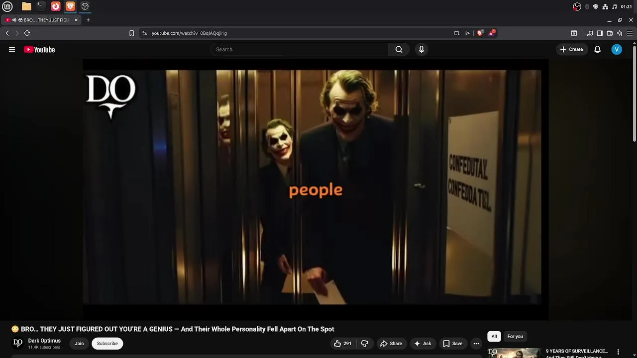This screenshot has height=358, width=637.
Task: Expand the YouTube guide menu
Action: coord(12,49)
